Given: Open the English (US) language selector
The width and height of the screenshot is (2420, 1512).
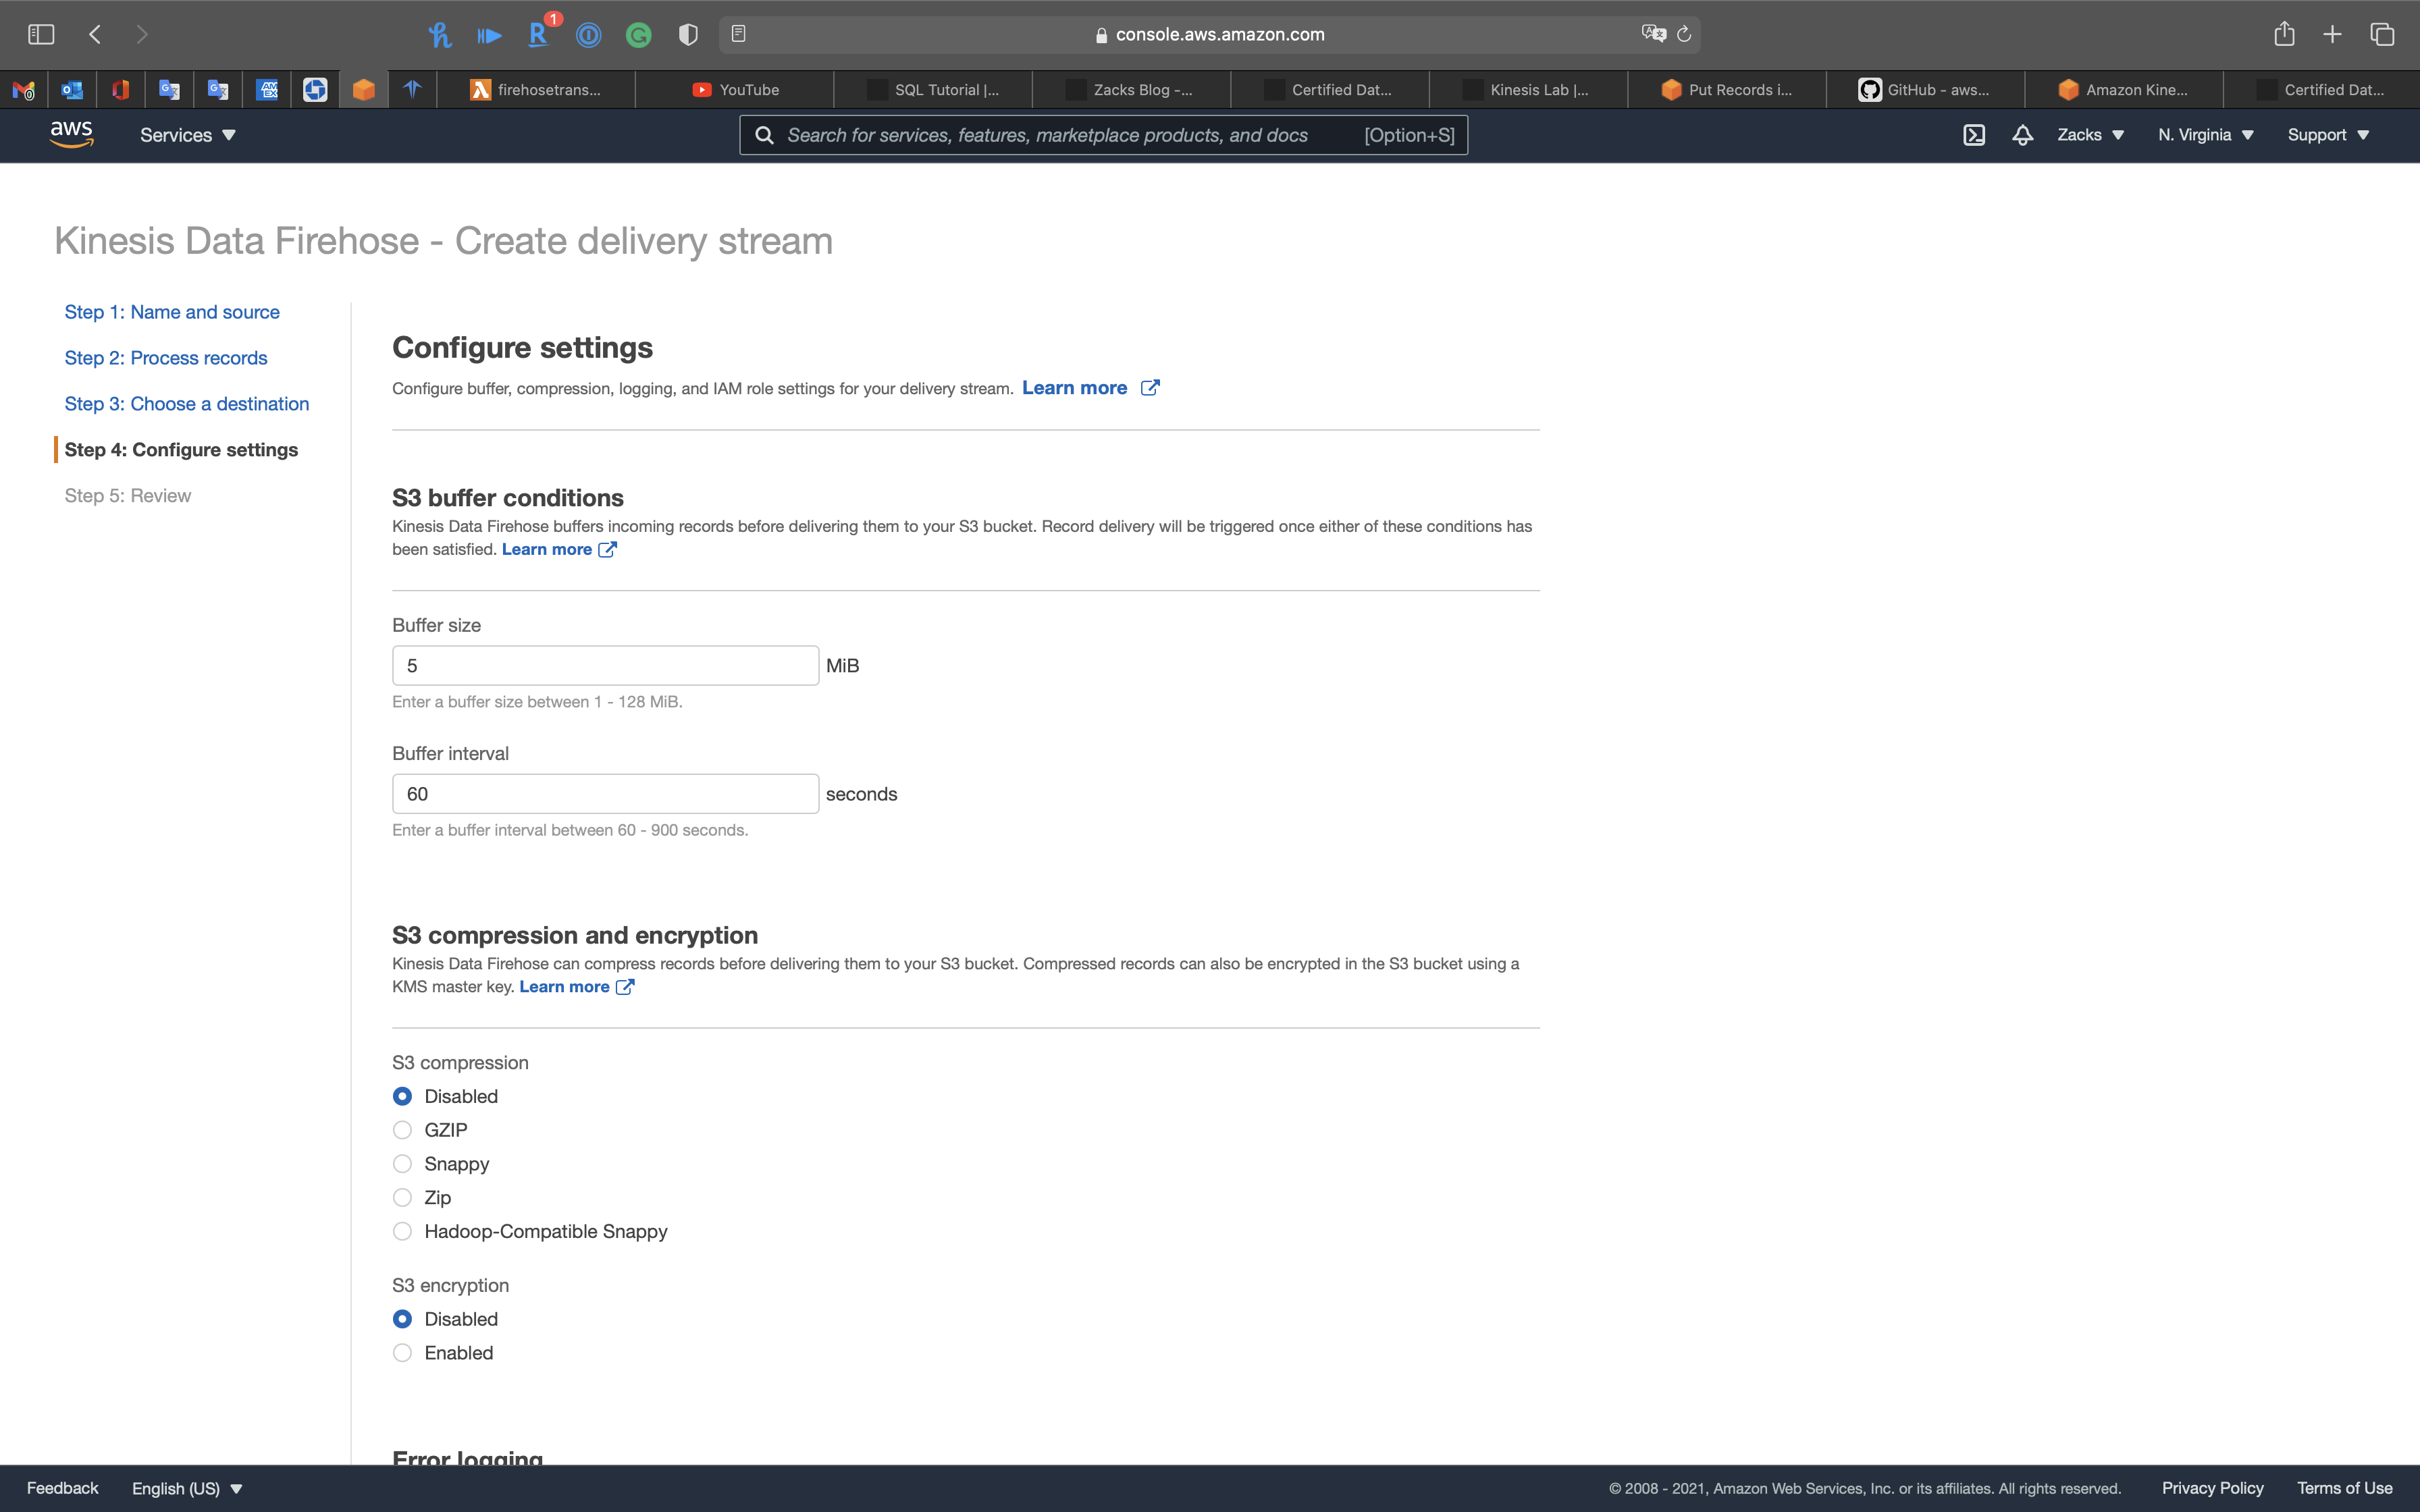Looking at the screenshot, I should (187, 1488).
